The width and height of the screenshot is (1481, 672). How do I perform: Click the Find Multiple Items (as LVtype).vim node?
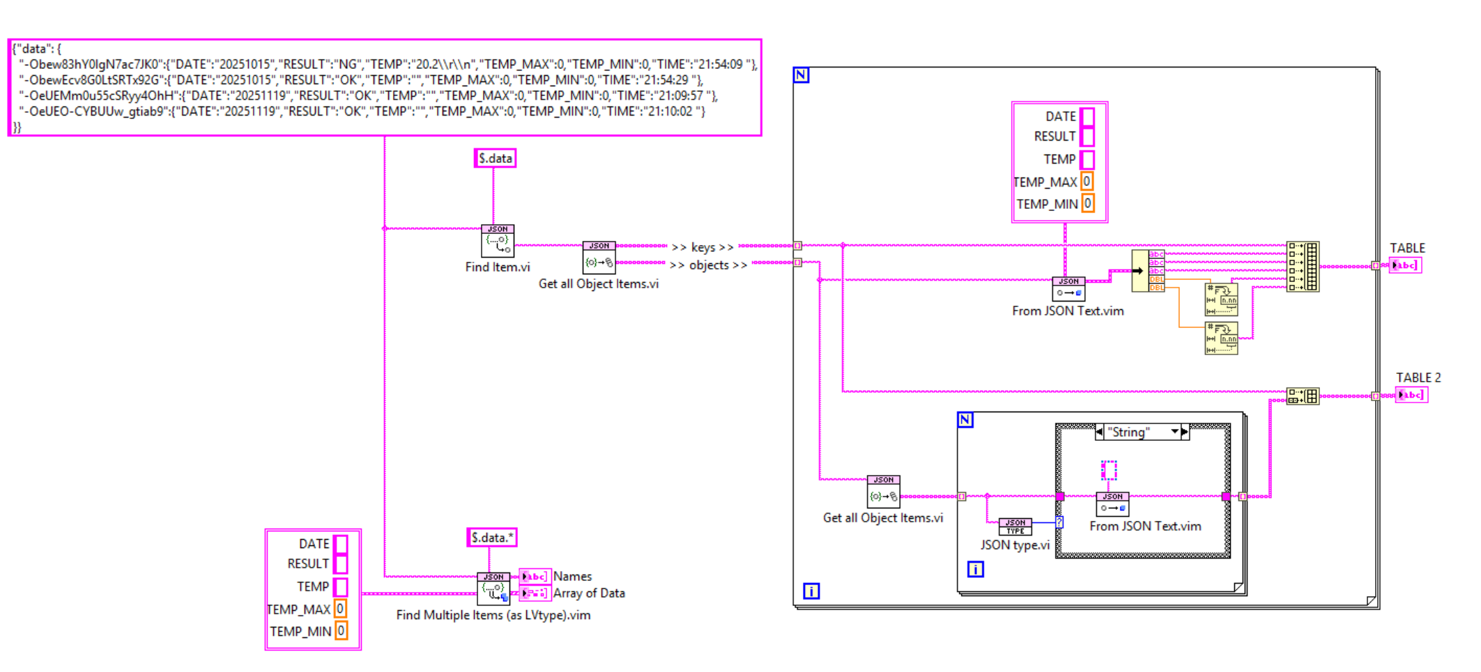[x=493, y=588]
